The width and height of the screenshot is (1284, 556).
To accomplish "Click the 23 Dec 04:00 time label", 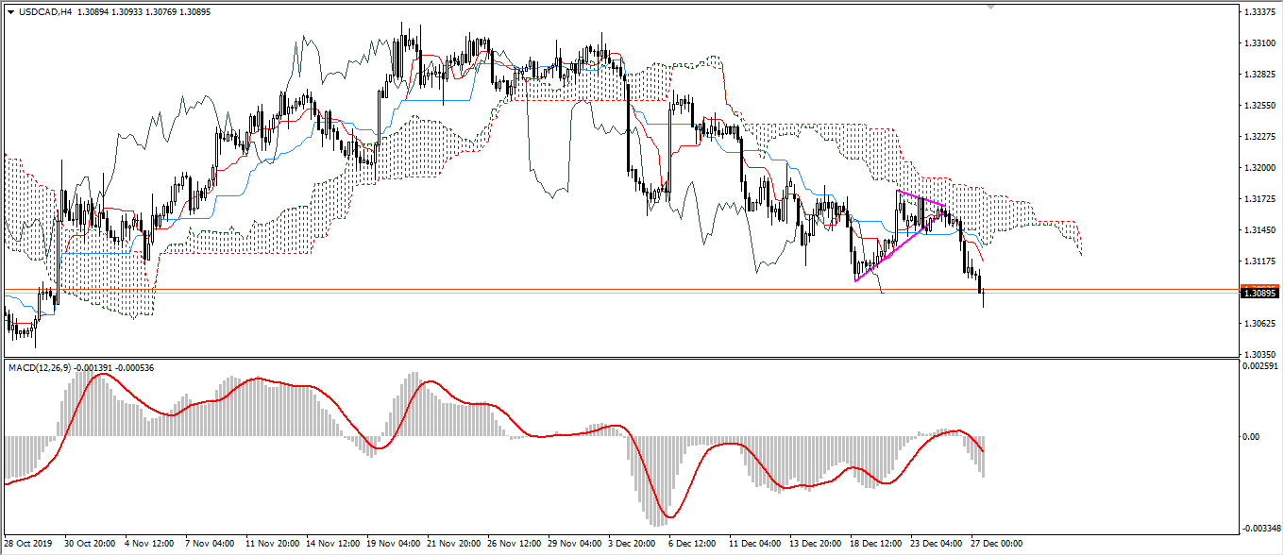I will coord(937,545).
